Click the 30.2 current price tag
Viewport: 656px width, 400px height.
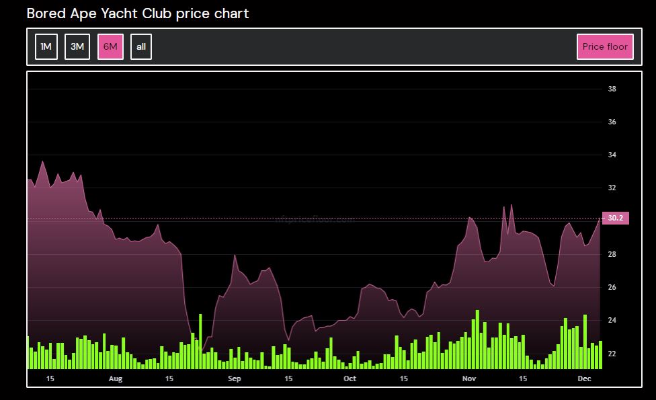(616, 218)
